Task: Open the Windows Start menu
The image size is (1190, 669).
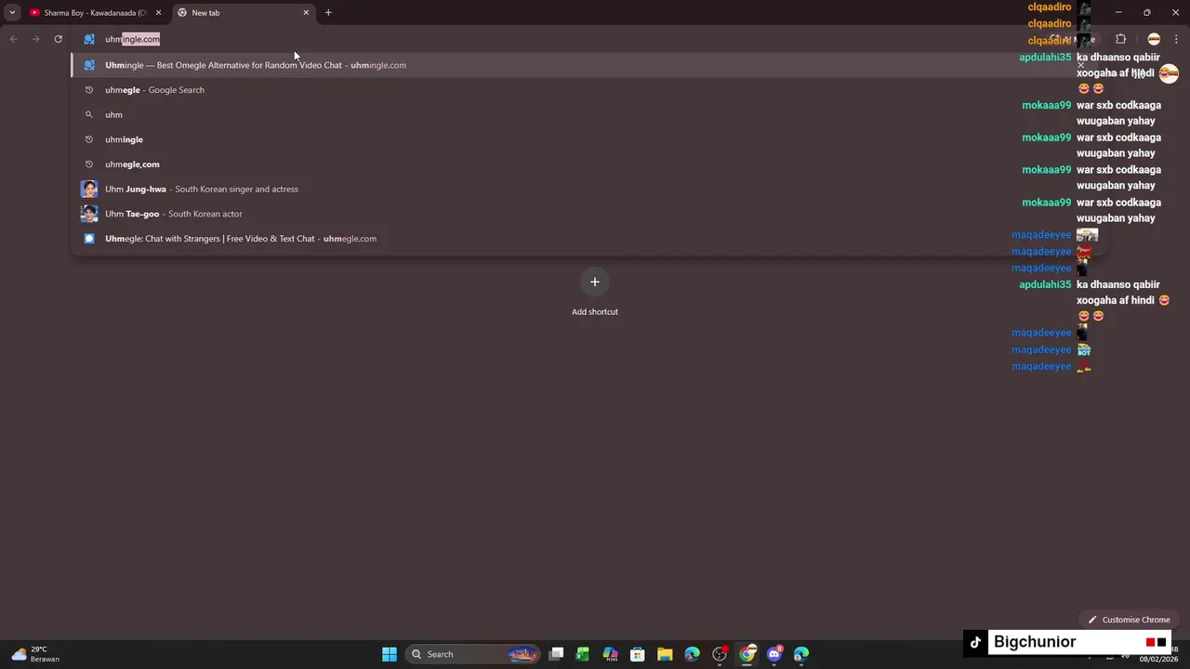Action: point(390,654)
